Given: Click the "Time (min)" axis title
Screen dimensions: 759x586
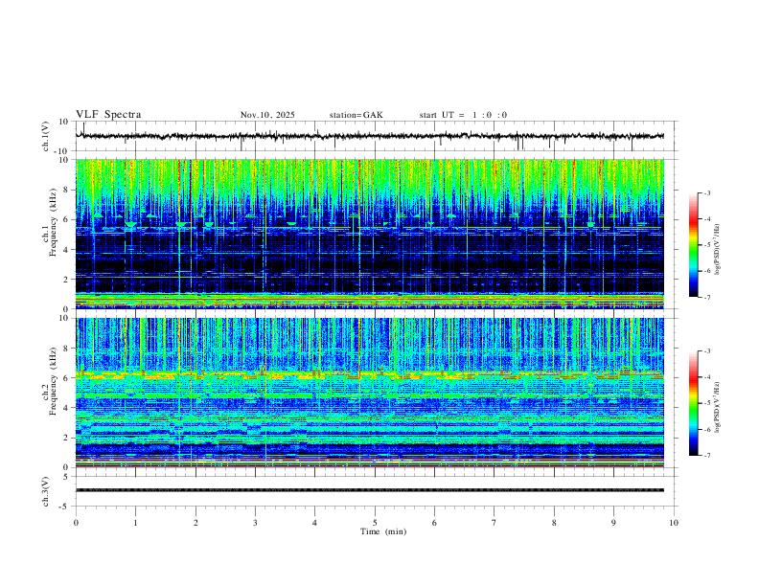Looking at the screenshot, I should click(x=383, y=531).
